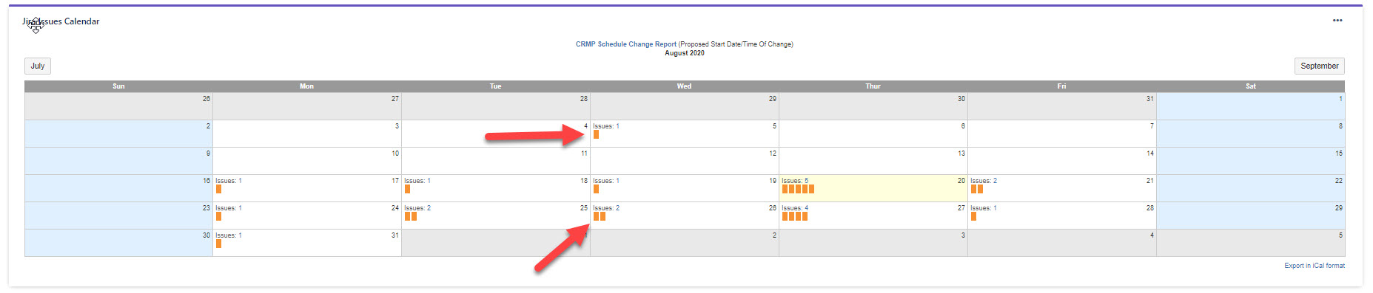Viewport: 1373px width, 293px height.
Task: Click the 'Sun' column header
Action: (x=118, y=86)
